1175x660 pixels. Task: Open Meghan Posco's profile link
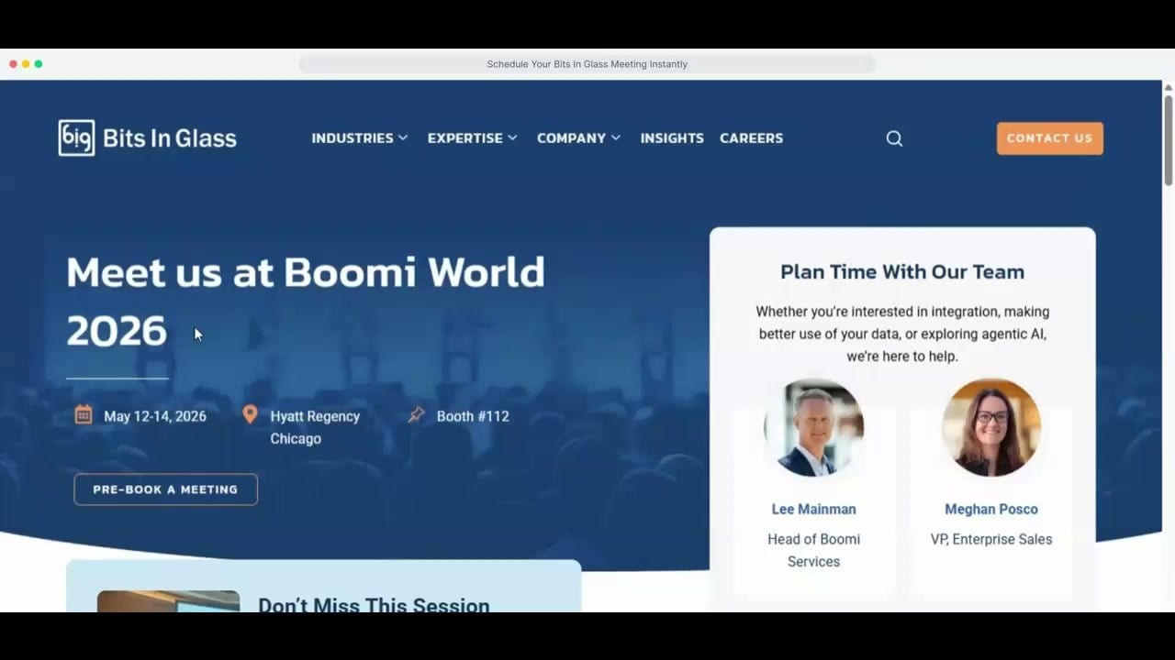(991, 509)
